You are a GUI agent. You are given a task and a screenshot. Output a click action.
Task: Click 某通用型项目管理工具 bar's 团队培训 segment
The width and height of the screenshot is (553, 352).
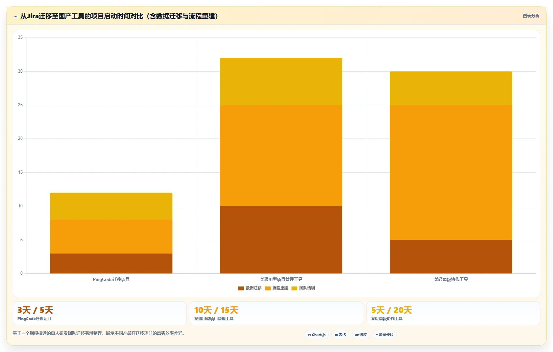click(x=281, y=81)
